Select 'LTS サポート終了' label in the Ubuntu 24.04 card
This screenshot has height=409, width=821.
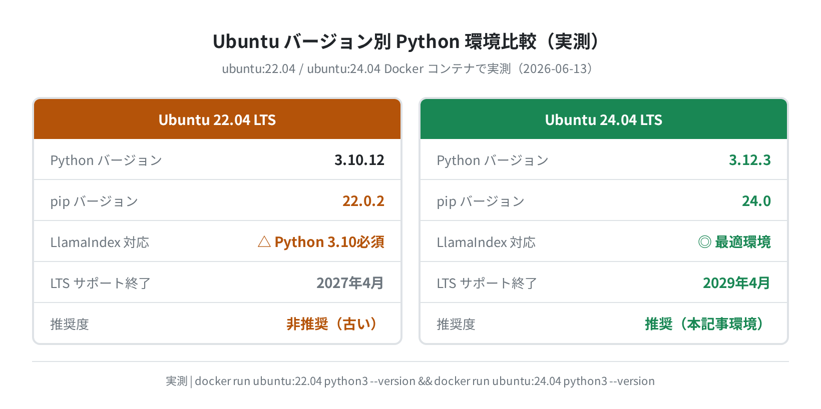click(487, 283)
